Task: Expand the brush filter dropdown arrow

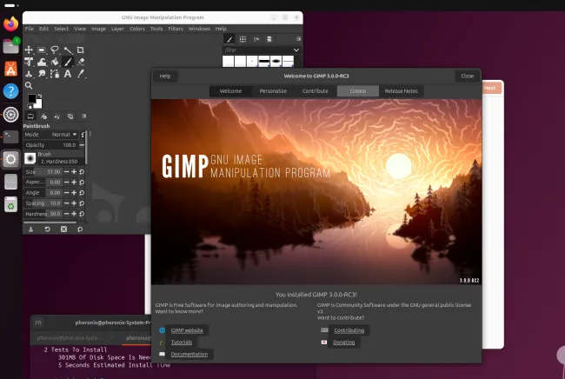Action: 296,50
